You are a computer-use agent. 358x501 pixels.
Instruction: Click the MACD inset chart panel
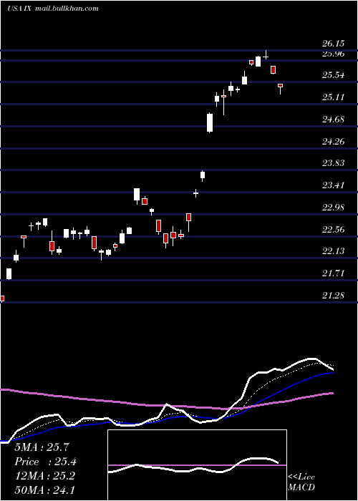tap(197, 465)
